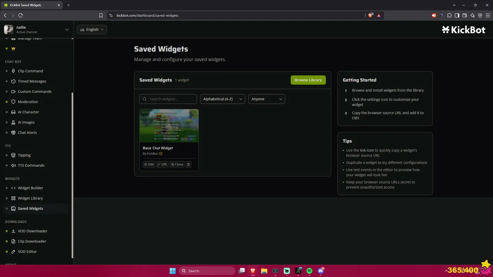493x277 pixels.
Task: Click the crown icon in the sidebar
Action: pos(13,48)
